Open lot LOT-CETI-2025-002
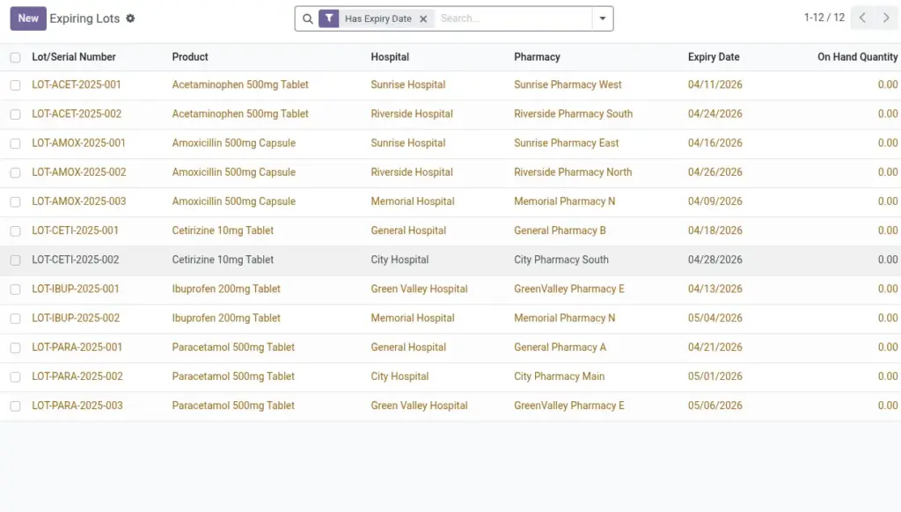This screenshot has height=512, width=901. 76,260
